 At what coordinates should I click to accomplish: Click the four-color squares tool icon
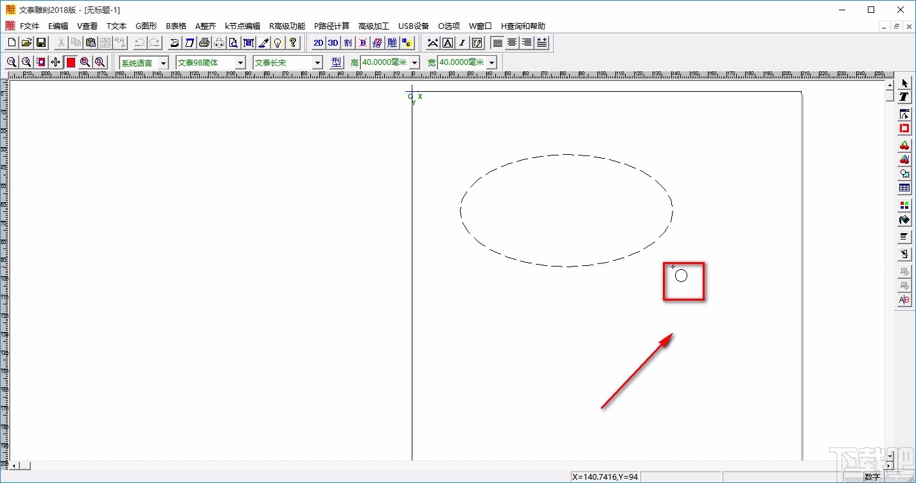click(904, 206)
